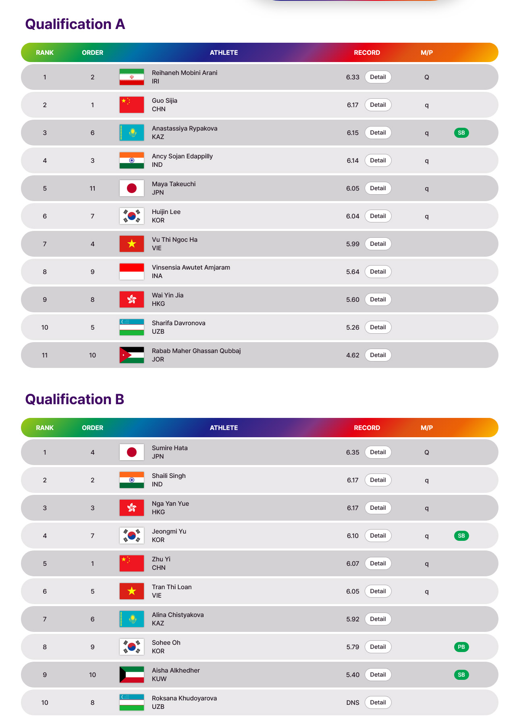The width and height of the screenshot is (517, 727).
Task: Open Detail for Maya Takeuchi's 6.05 record
Action: pyautogui.click(x=378, y=188)
